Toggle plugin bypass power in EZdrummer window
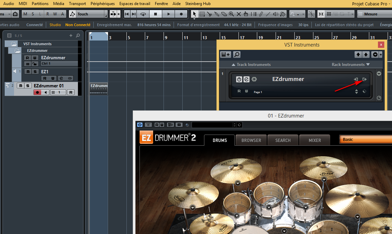 [140, 125]
